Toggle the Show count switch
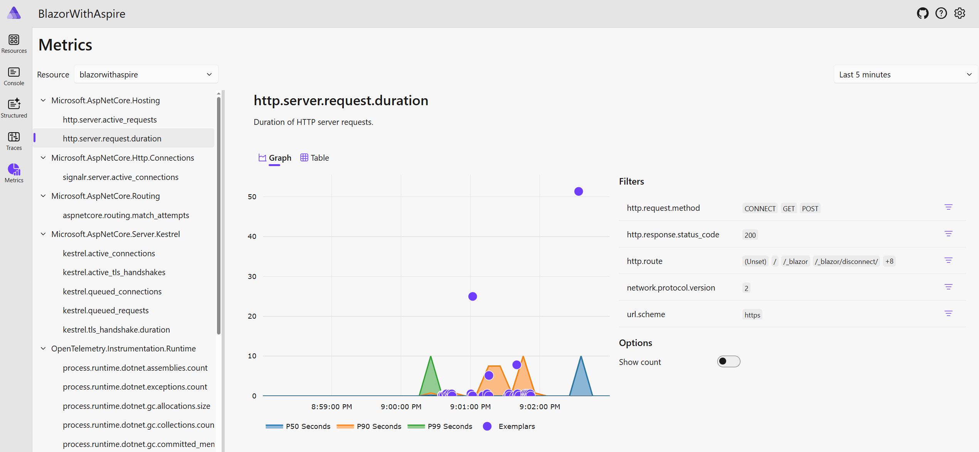Viewport: 979px width, 452px height. [x=728, y=361]
